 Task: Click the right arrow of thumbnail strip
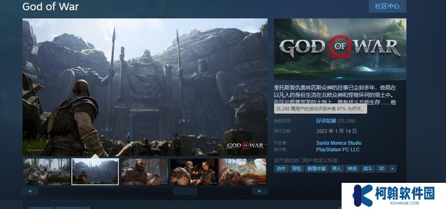pyautogui.click(x=260, y=191)
